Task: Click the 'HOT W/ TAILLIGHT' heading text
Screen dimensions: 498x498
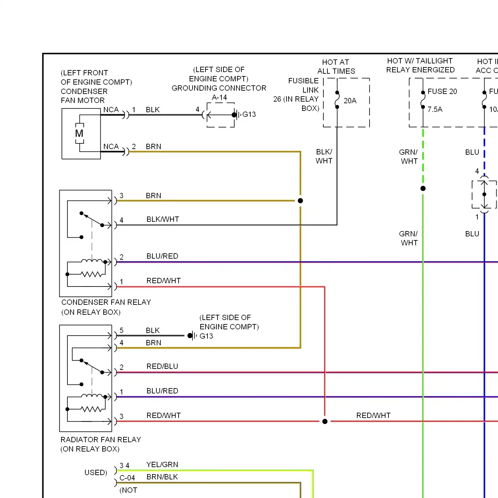Action: [x=420, y=61]
